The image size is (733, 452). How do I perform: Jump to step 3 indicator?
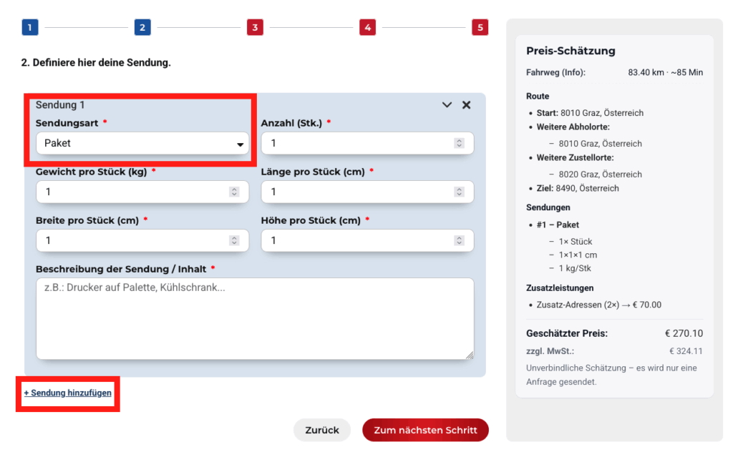click(x=254, y=28)
